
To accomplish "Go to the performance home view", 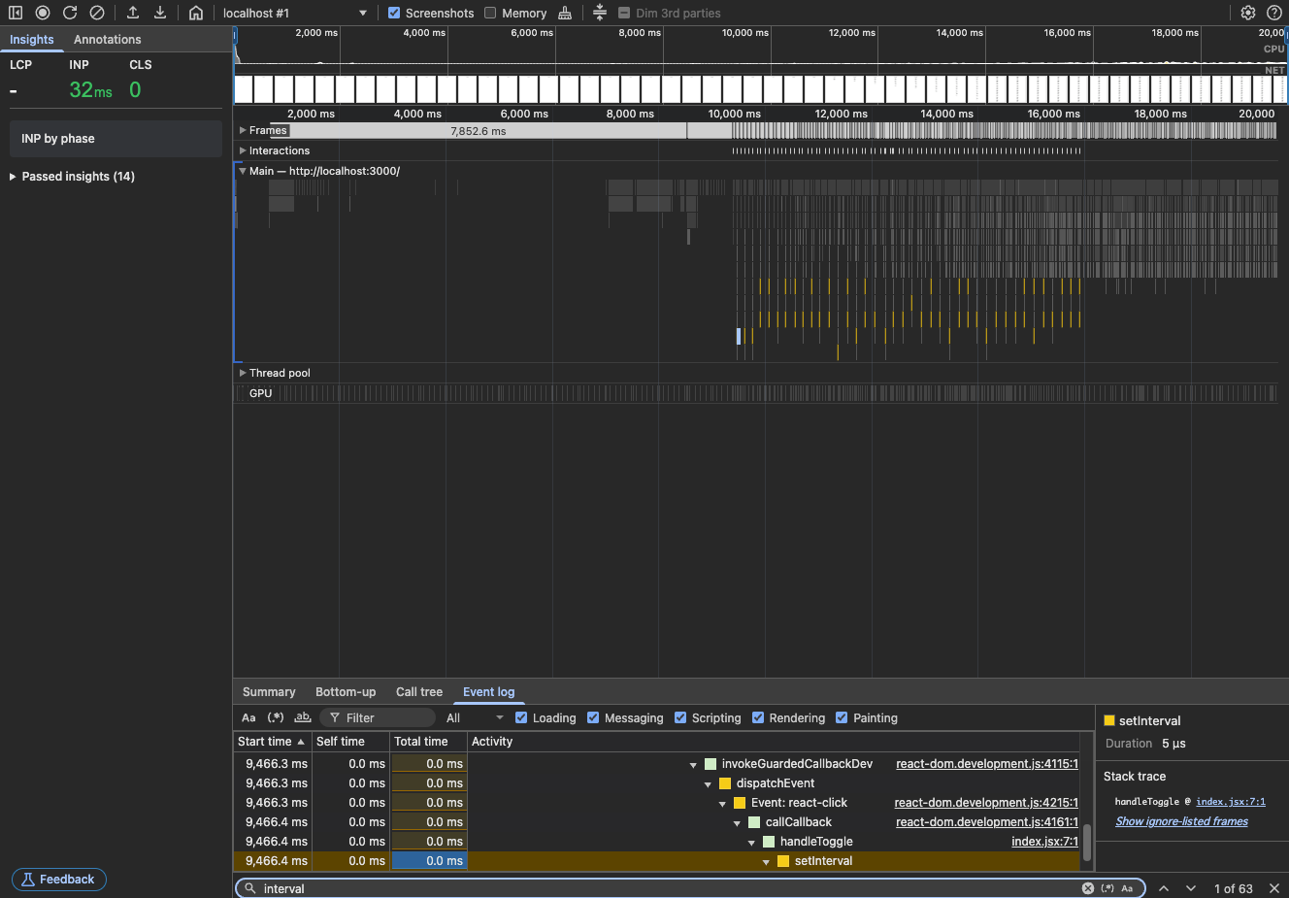I will (x=196, y=13).
